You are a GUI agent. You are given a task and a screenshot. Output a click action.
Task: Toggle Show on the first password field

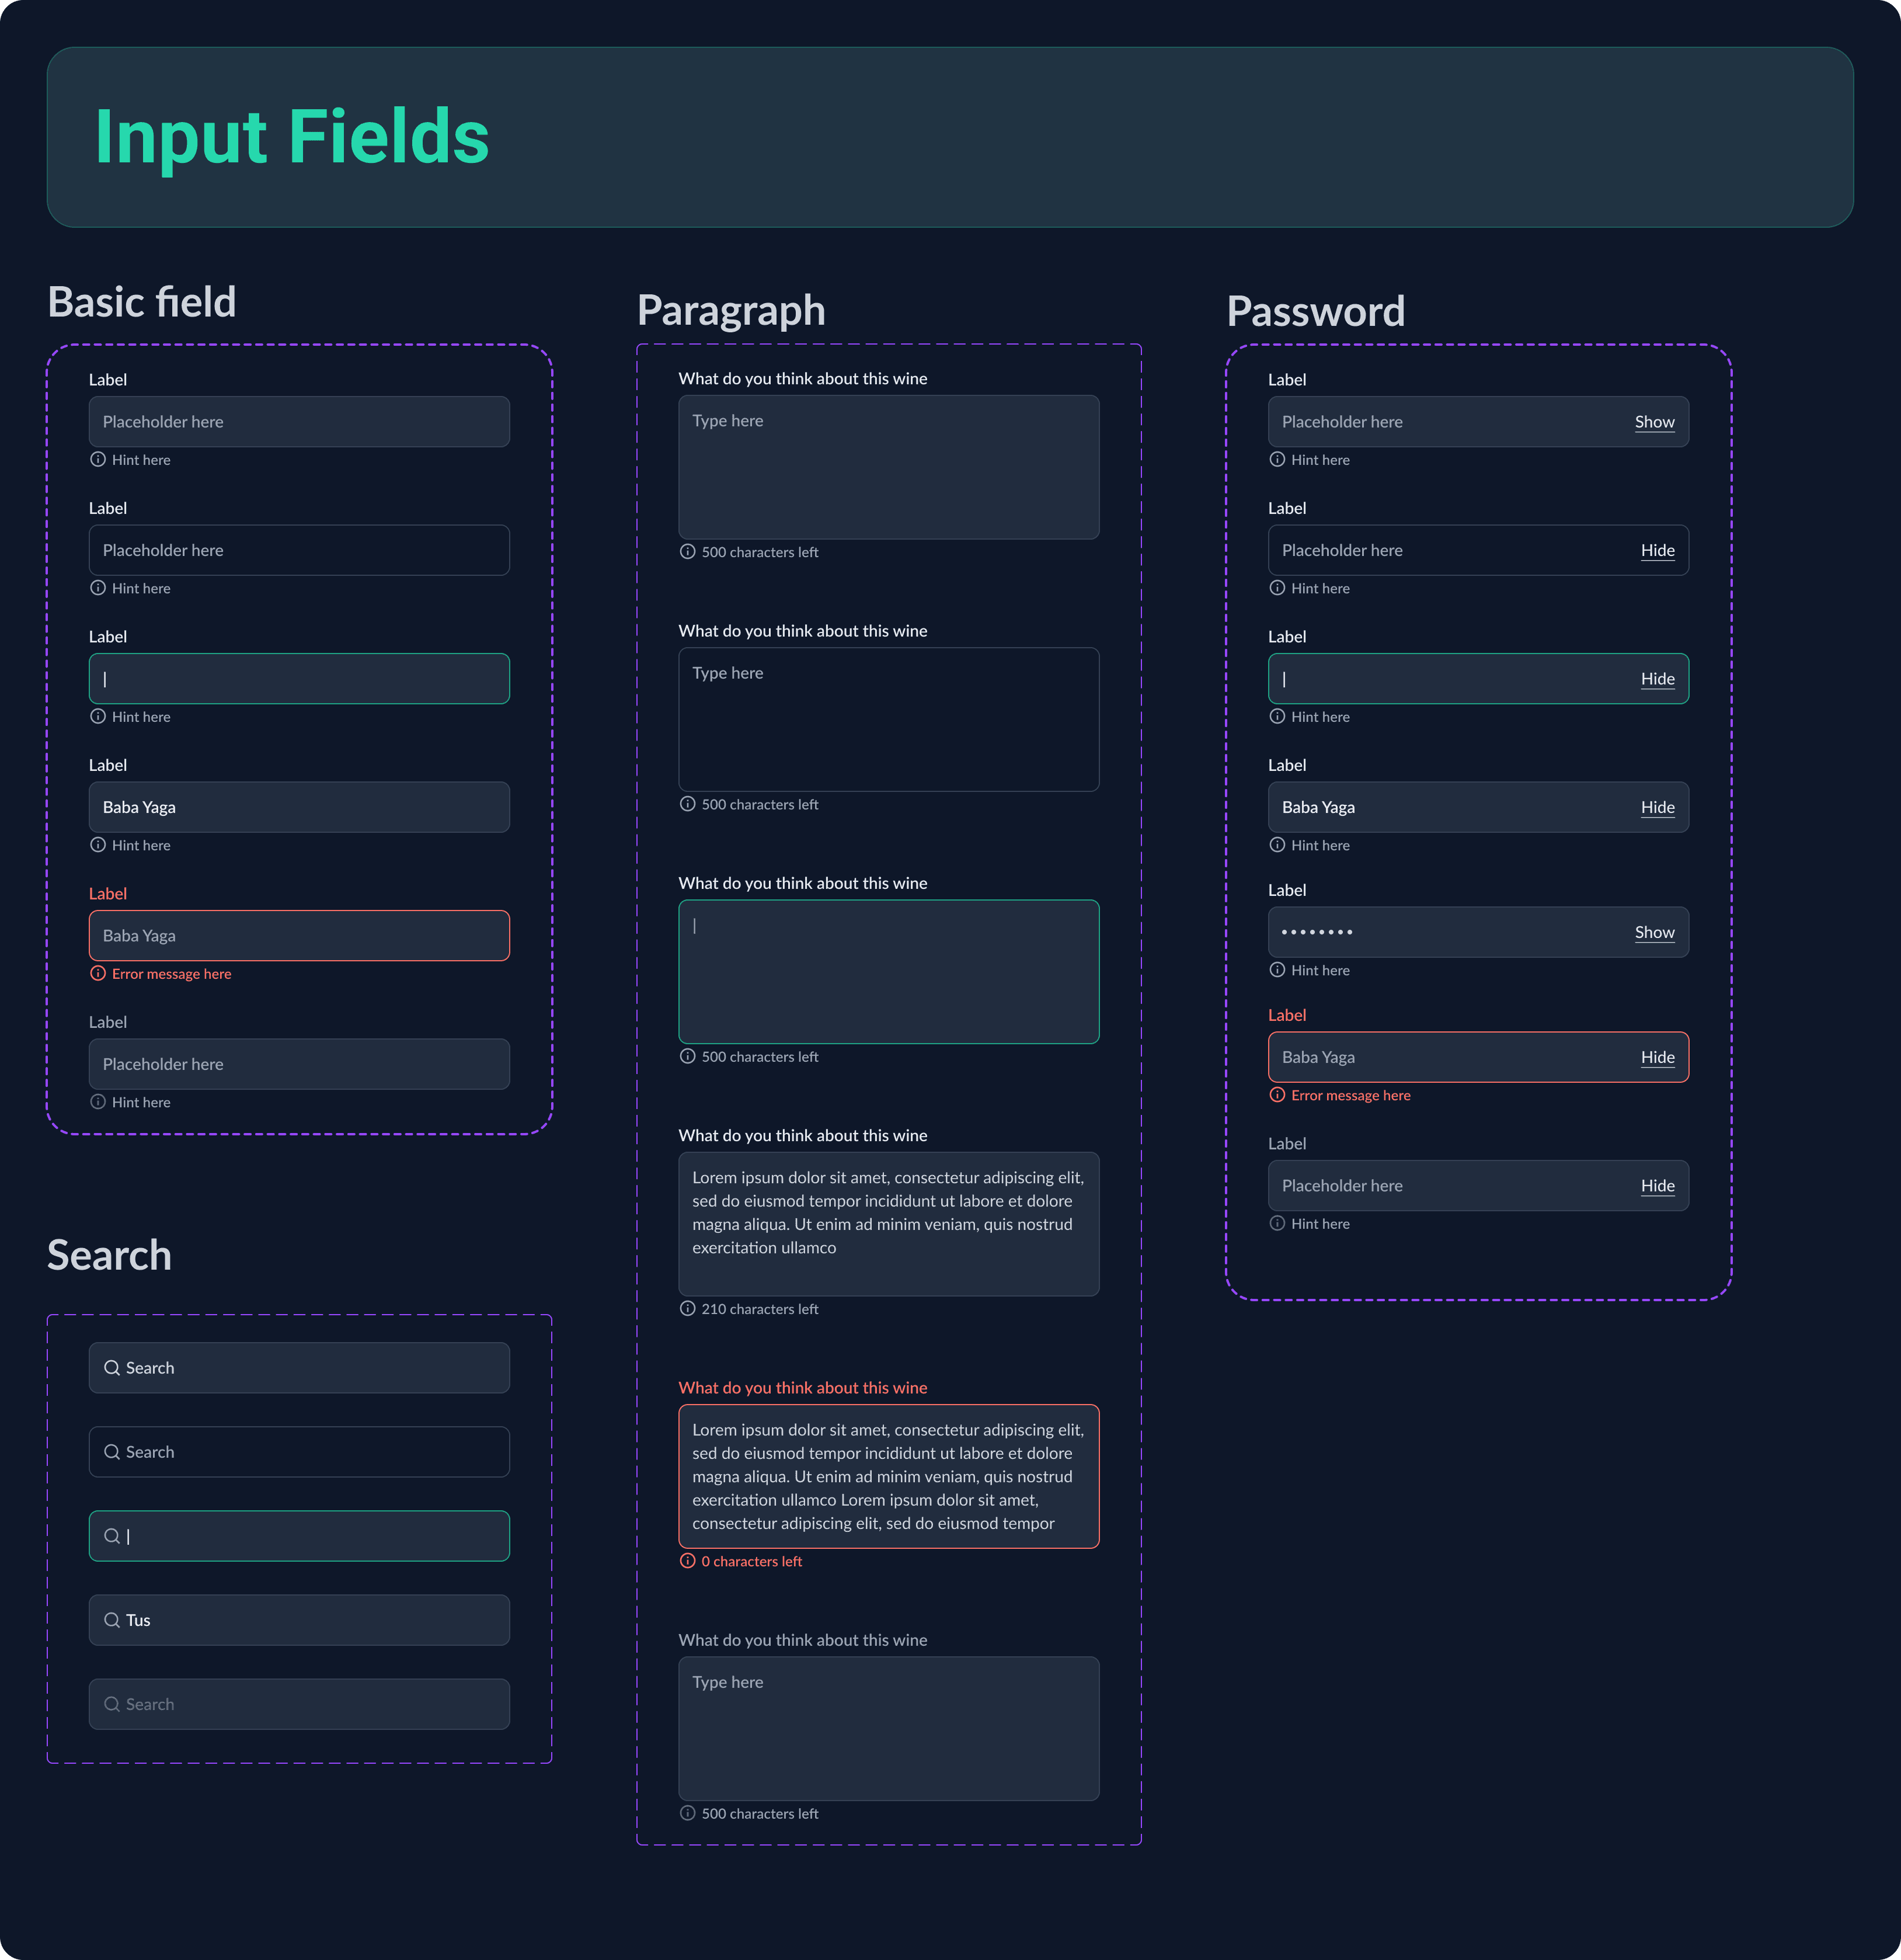point(1654,422)
